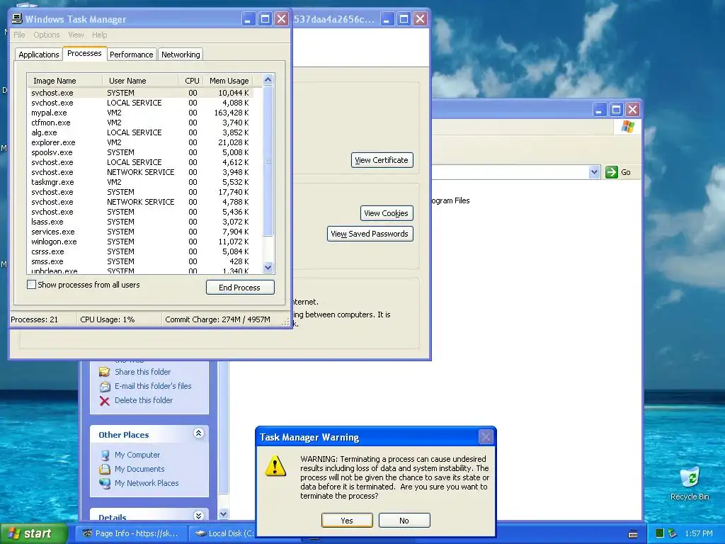Confirm termination with Yes

tap(347, 521)
